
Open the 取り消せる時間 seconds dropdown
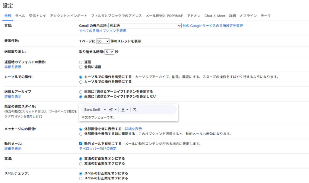pyautogui.click(x=109, y=52)
